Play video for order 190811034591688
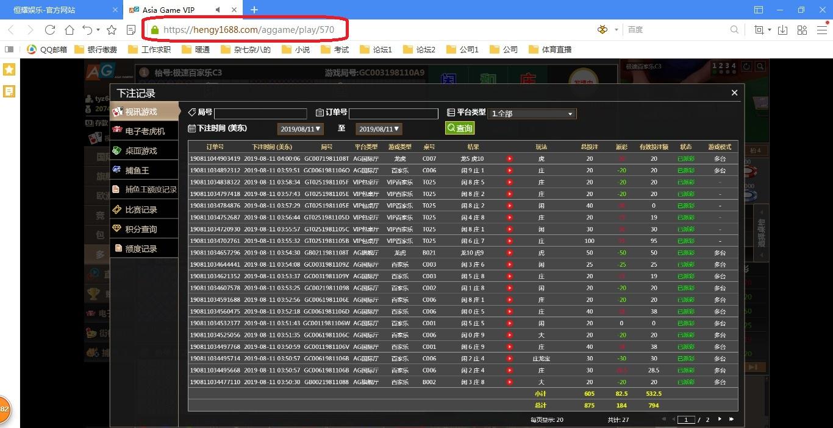The image size is (833, 428). tap(510, 300)
